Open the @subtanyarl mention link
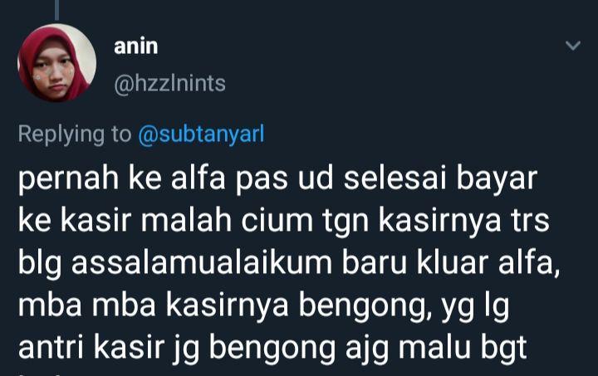Screen dimensions: 598x376 pos(201,134)
